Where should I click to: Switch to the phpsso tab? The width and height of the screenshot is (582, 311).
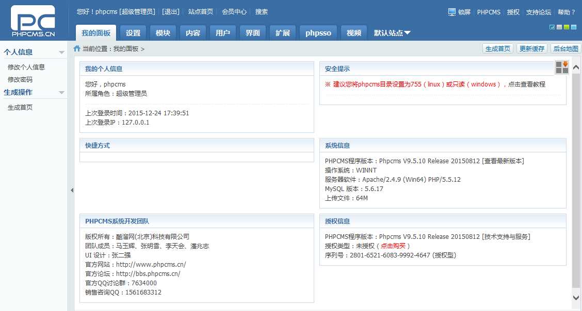click(318, 33)
